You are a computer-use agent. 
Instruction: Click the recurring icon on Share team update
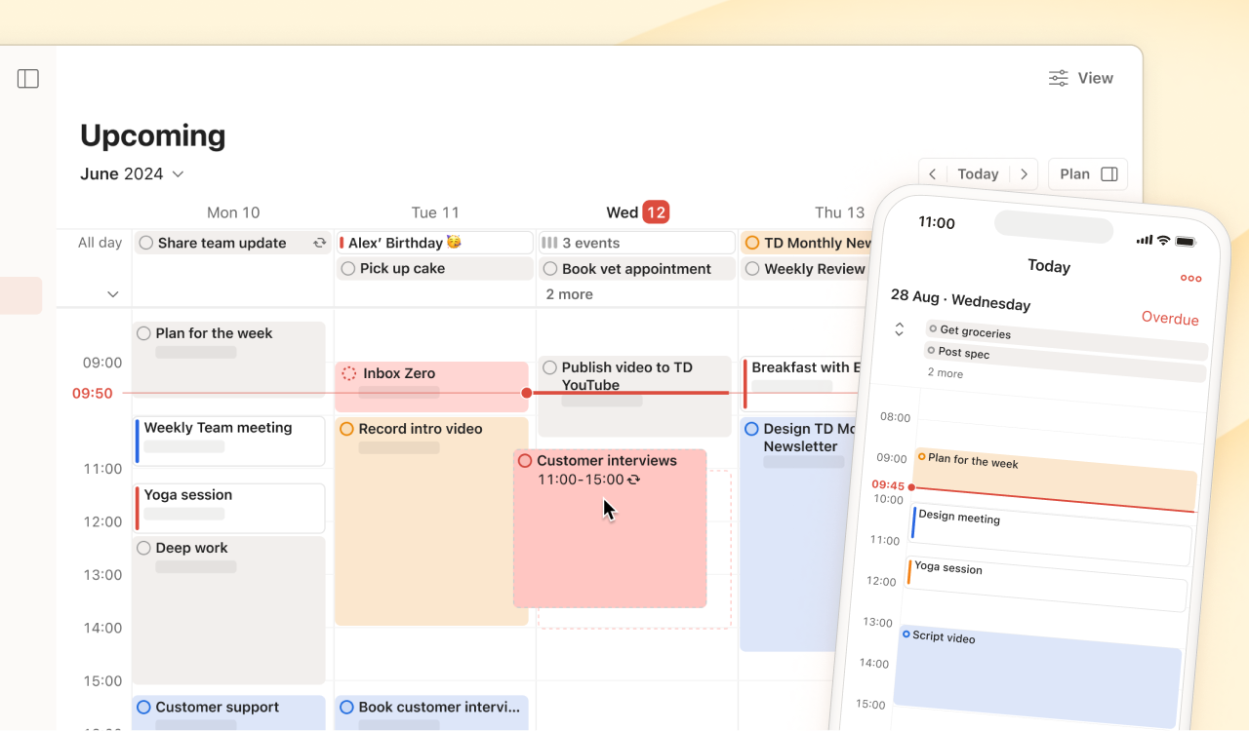pos(319,243)
